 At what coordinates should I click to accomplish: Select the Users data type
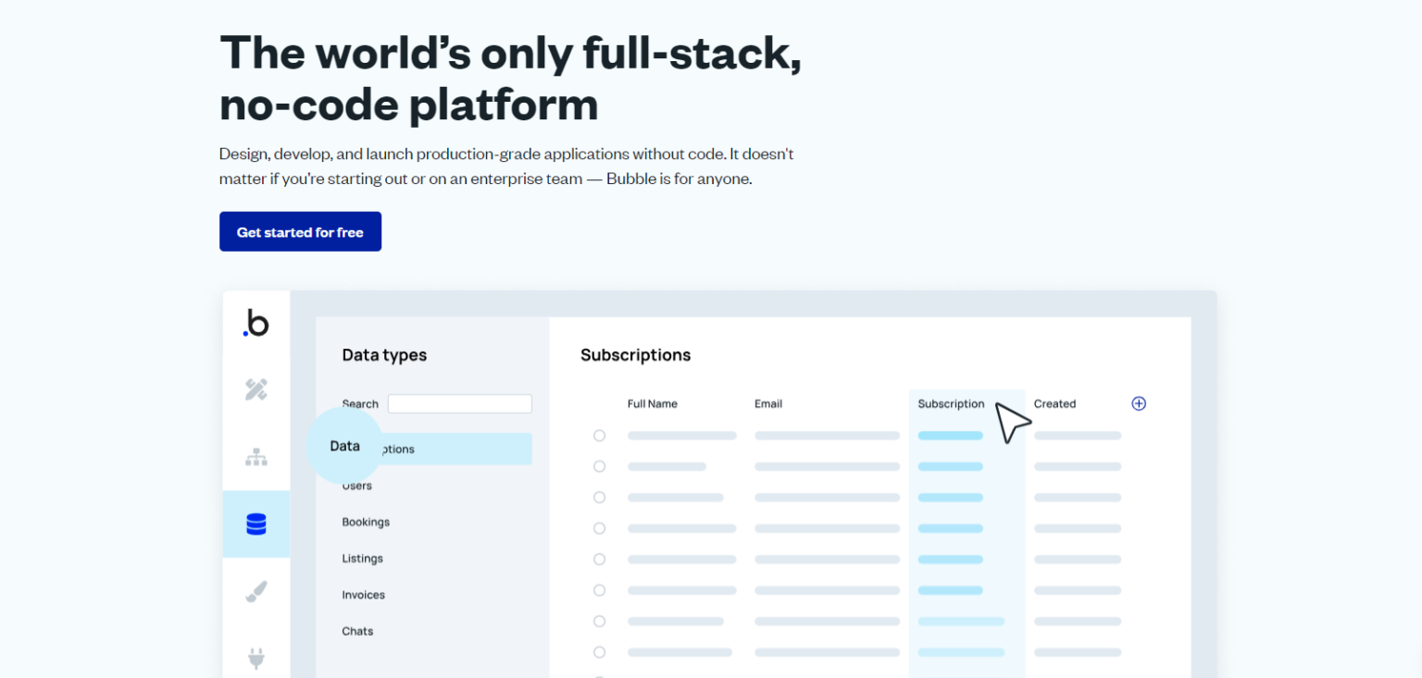[x=357, y=486]
